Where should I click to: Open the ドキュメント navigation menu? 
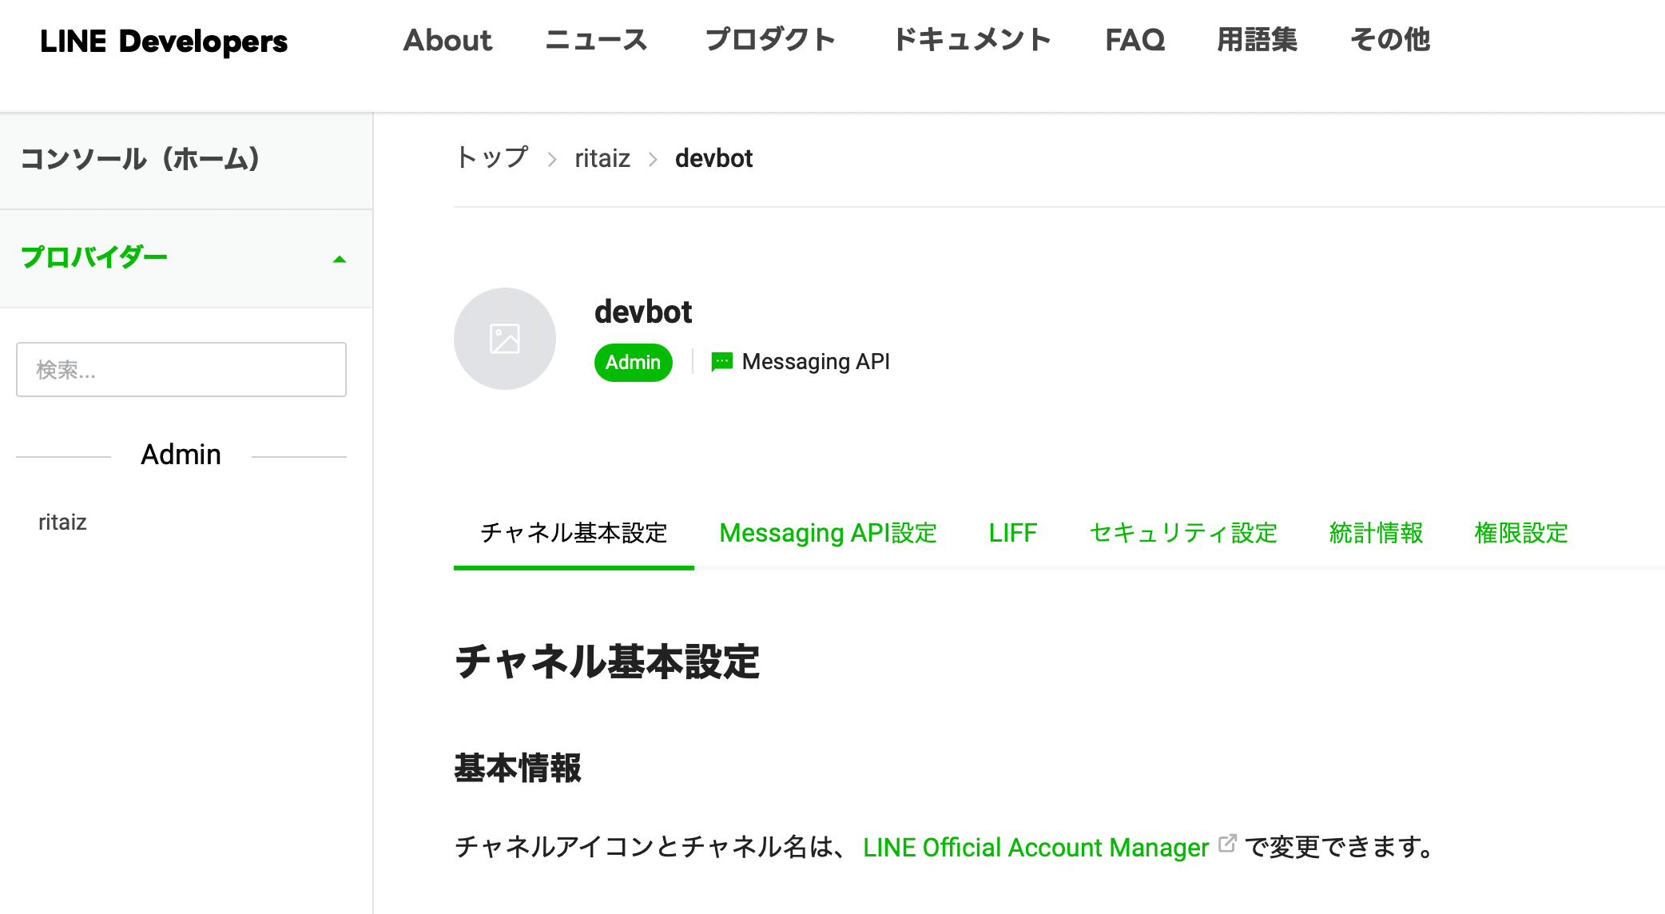[972, 40]
